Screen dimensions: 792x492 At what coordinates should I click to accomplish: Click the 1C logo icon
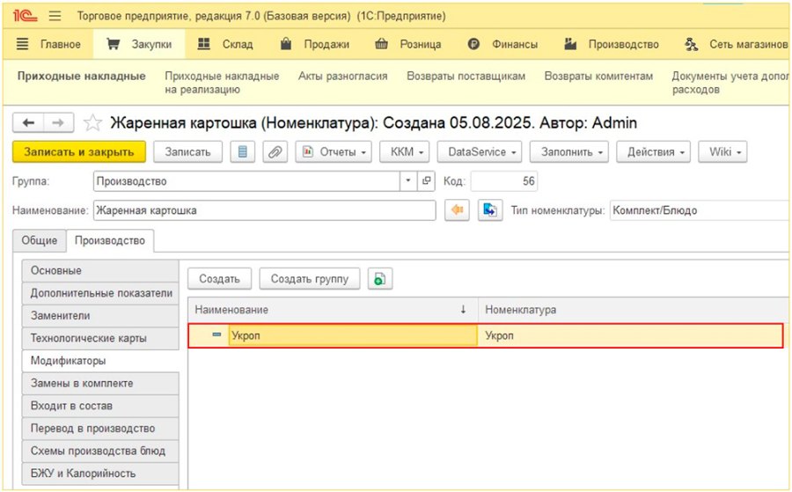(25, 16)
